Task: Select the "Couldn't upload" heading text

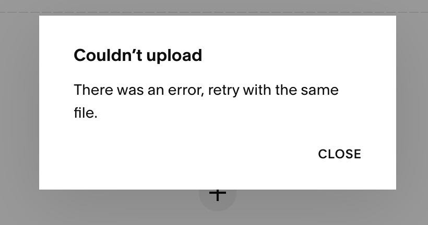Action: pyautogui.click(x=138, y=55)
